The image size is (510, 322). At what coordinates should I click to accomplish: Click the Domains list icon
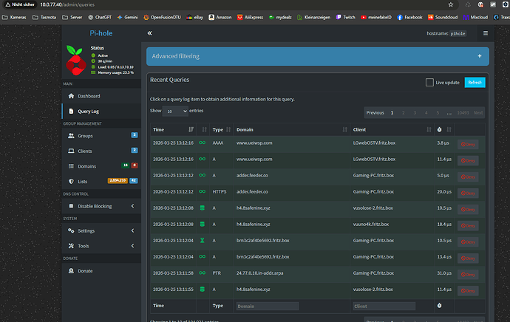pos(71,166)
